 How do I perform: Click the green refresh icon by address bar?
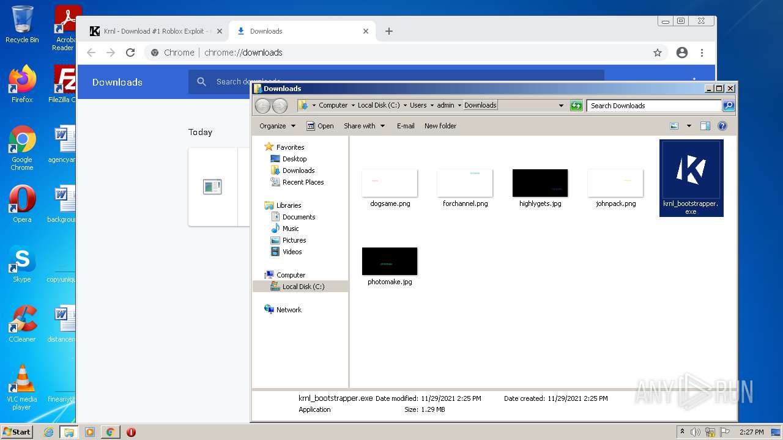576,106
